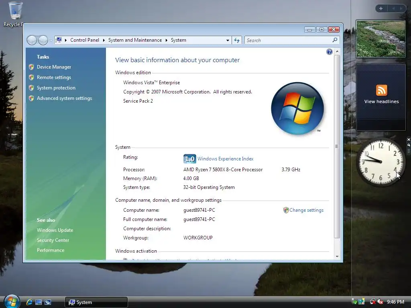Click the slideshow picture gadget thumbnail
This screenshot has height=308, width=411.
[x=381, y=39]
